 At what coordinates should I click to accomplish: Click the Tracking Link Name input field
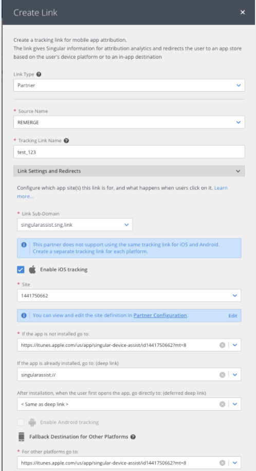129,152
